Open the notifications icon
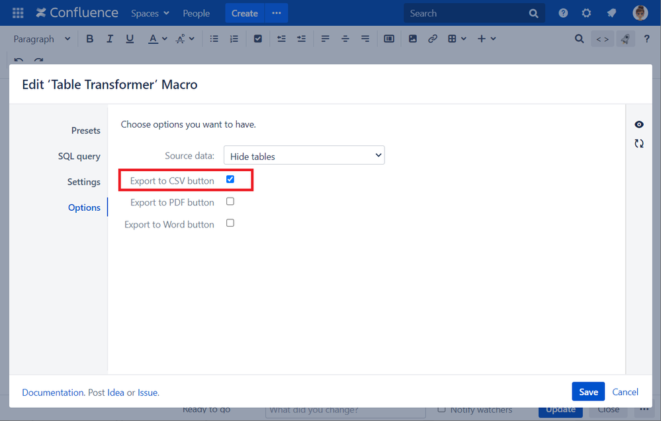 [611, 13]
